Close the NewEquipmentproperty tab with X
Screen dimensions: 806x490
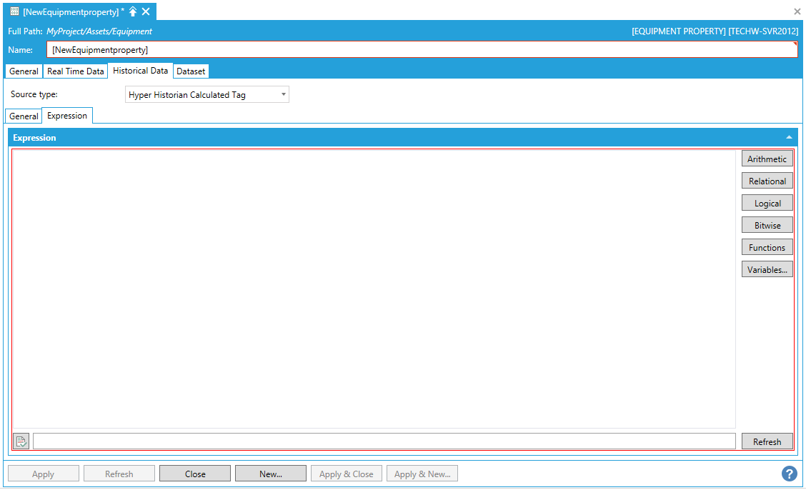coord(146,11)
